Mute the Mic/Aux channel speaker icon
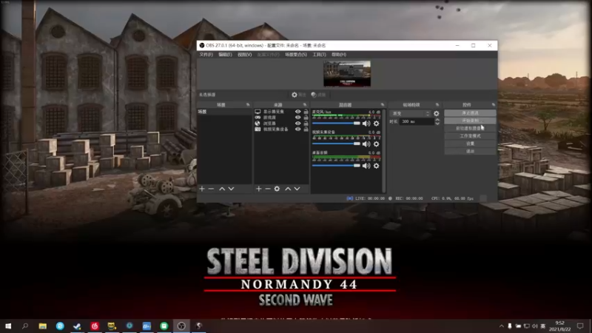Screen dimensions: 592x333 click(366, 124)
